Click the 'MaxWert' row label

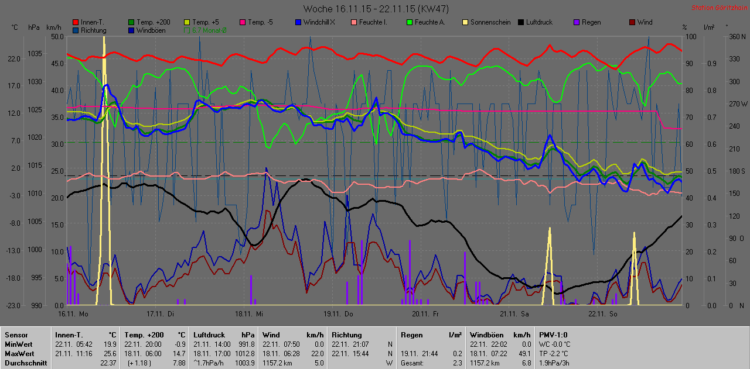click(x=19, y=354)
